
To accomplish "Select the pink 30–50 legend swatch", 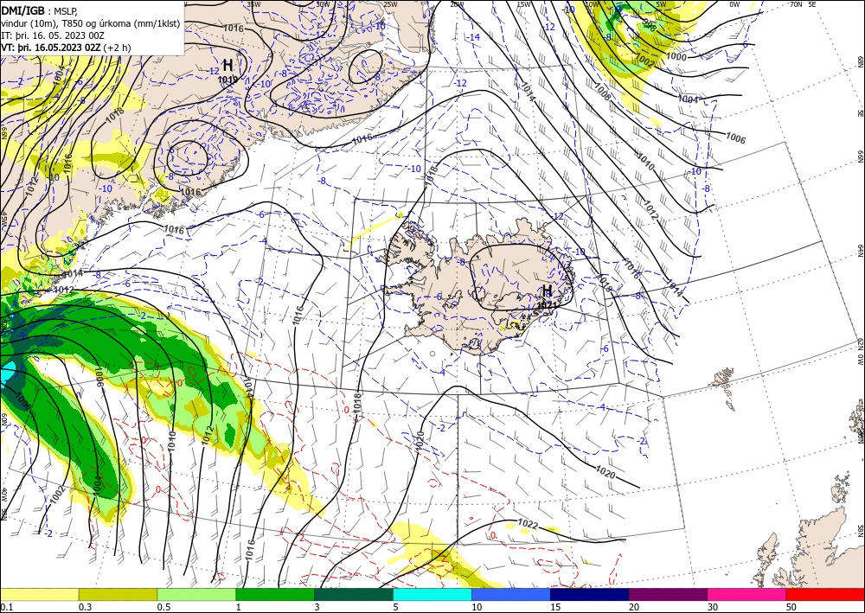I will pos(747,594).
